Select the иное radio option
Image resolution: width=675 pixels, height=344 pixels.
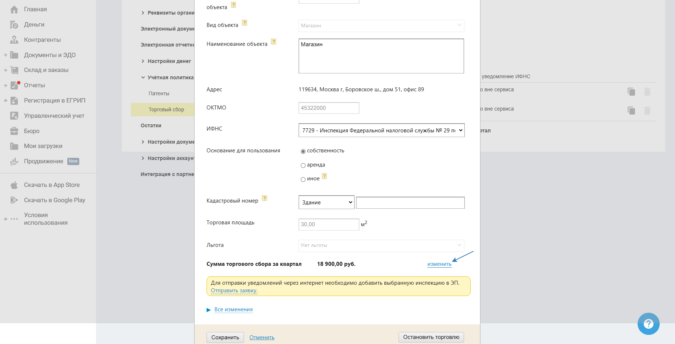click(303, 179)
